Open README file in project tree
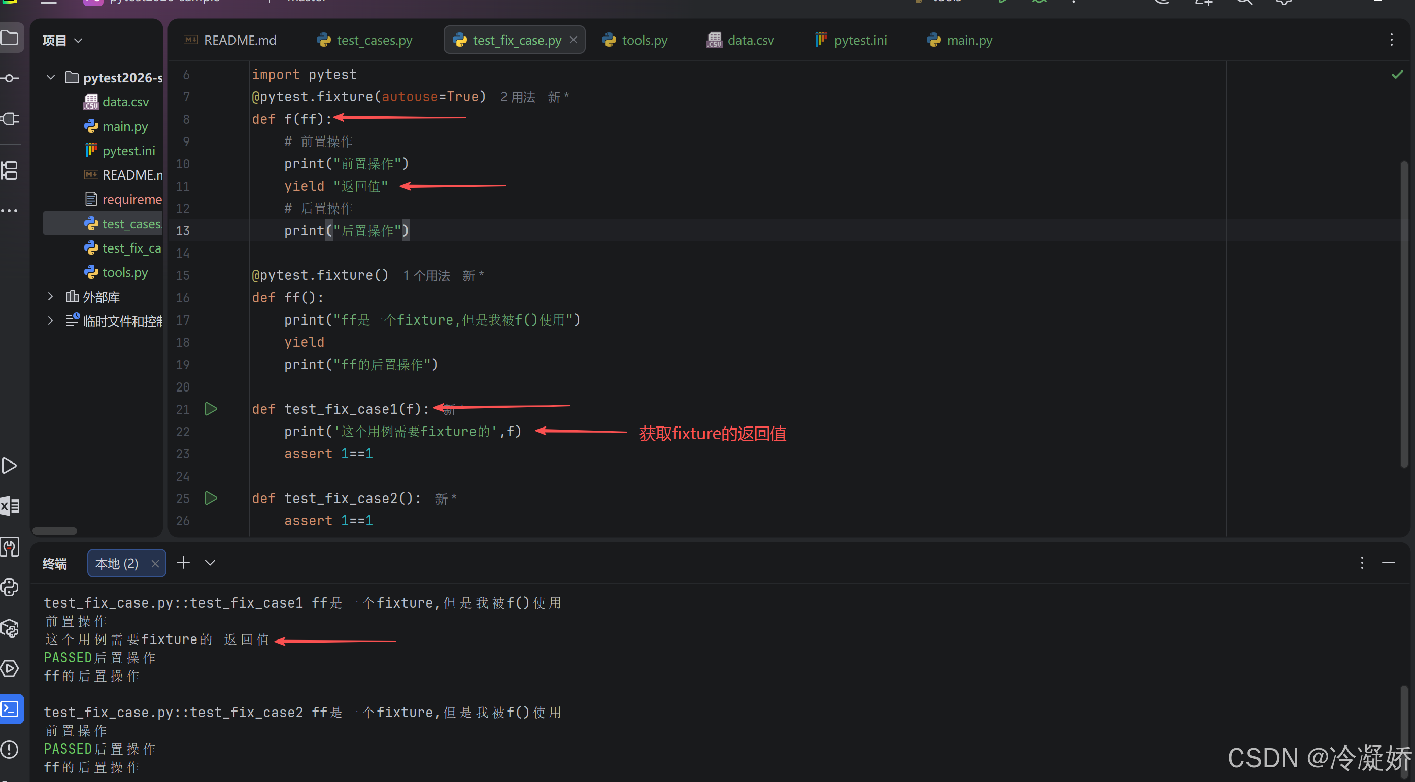This screenshot has height=782, width=1415. coord(123,174)
